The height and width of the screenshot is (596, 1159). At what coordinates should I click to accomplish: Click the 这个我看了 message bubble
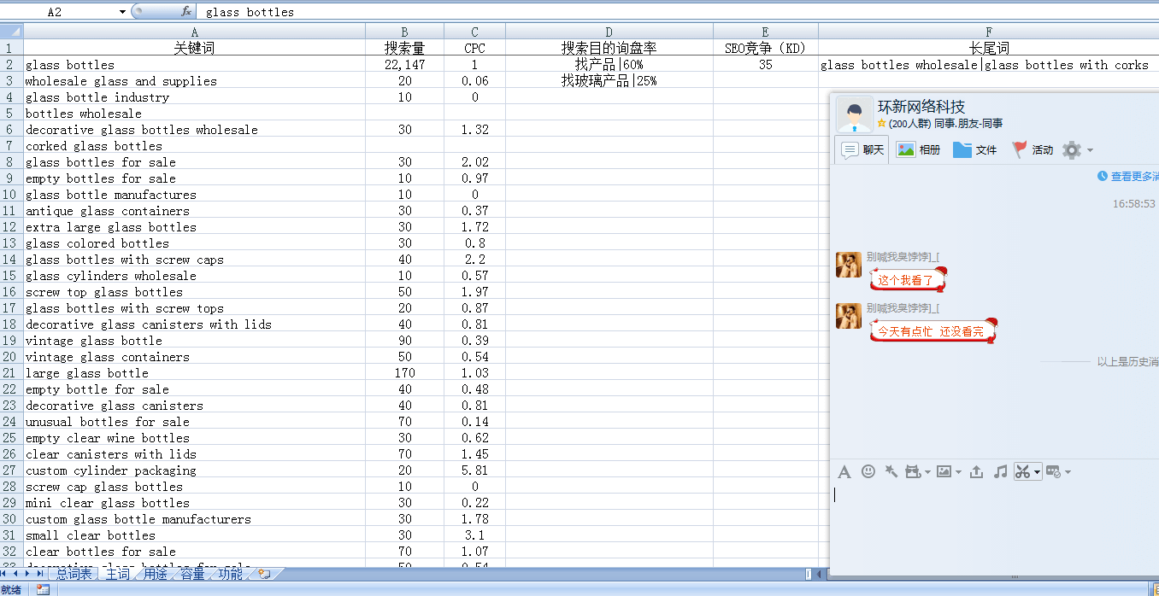point(909,280)
